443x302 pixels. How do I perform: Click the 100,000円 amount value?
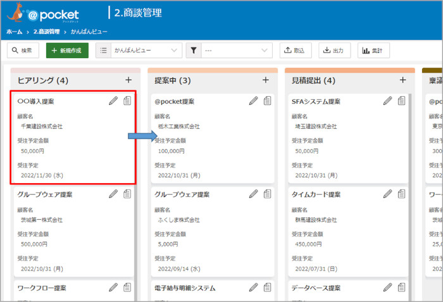(172, 151)
